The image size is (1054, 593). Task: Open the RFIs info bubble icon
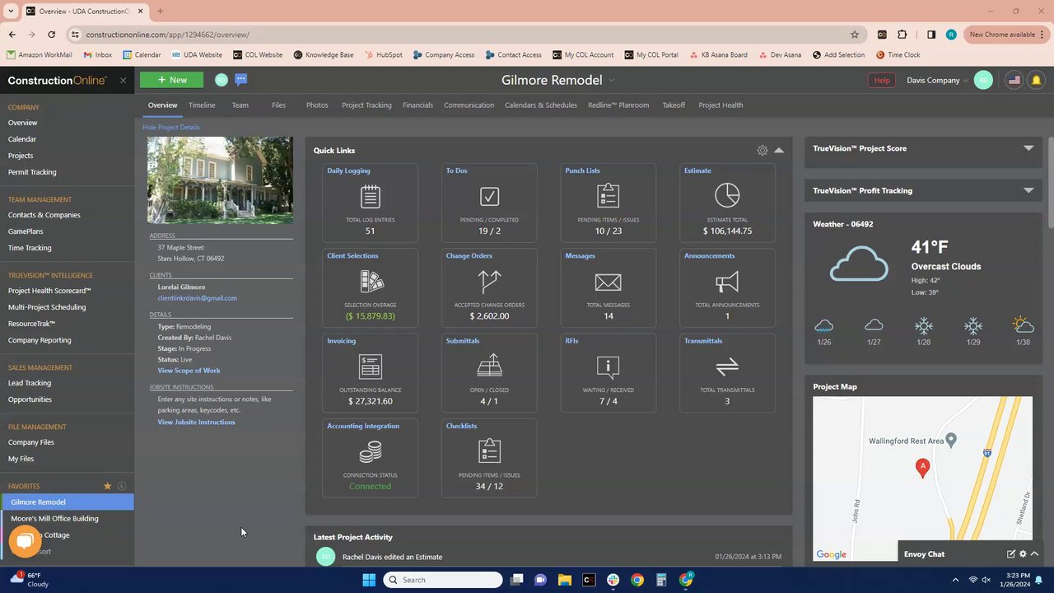click(608, 367)
